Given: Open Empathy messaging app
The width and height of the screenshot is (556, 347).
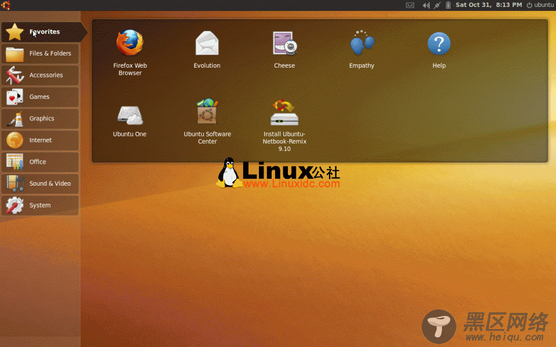Looking at the screenshot, I should click(x=361, y=43).
